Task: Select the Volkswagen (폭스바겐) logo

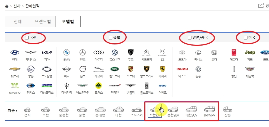Action: (x=114, y=52)
